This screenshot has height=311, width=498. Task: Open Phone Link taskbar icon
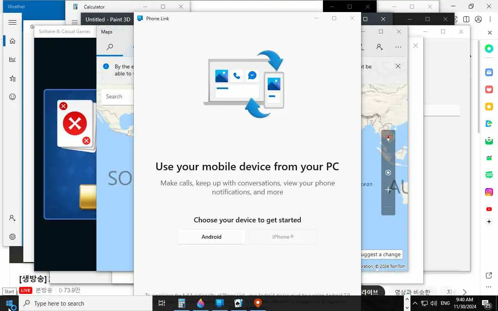coord(219,304)
